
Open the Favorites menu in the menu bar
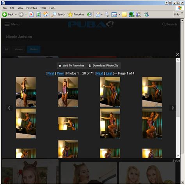tap(32, 8)
